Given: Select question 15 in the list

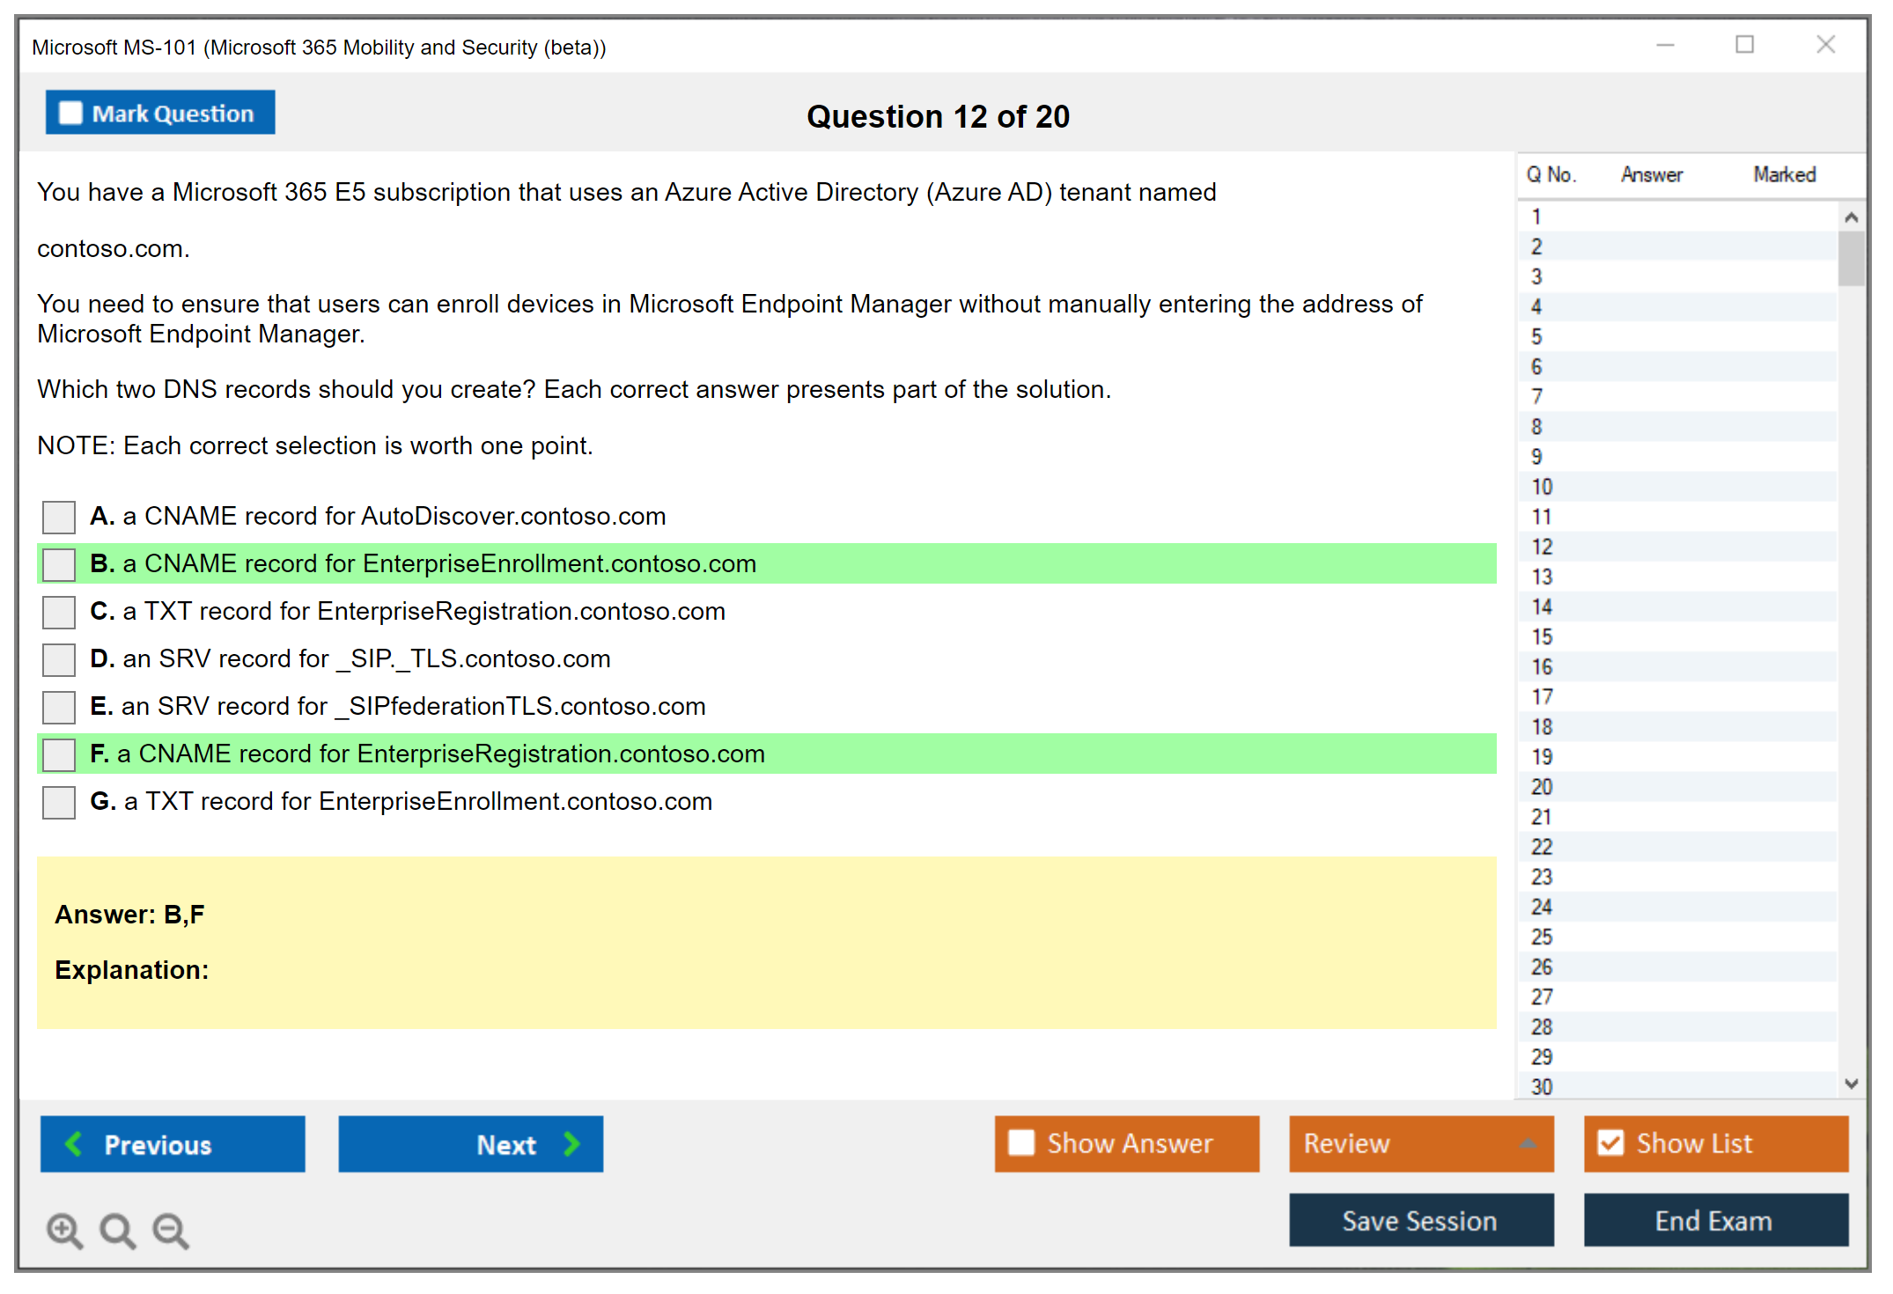Looking at the screenshot, I should (x=1542, y=636).
